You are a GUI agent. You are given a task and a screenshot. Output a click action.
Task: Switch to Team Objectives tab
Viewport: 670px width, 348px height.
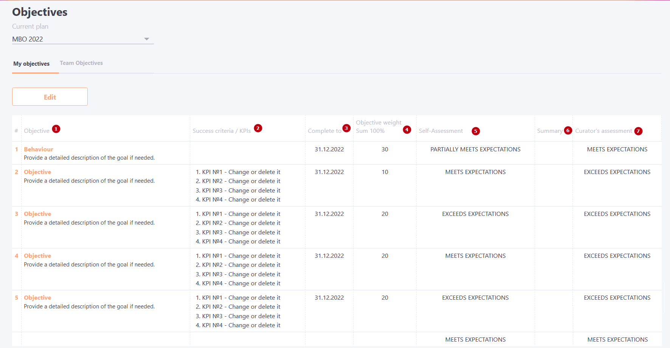point(81,63)
